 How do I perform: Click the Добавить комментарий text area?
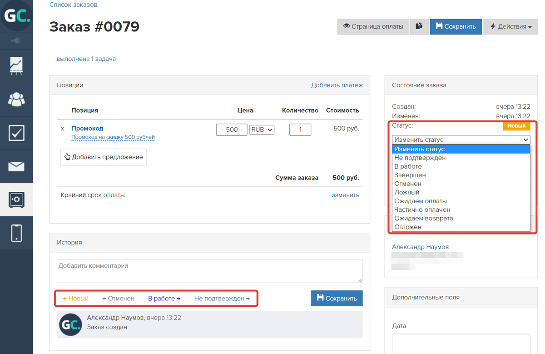[209, 271]
